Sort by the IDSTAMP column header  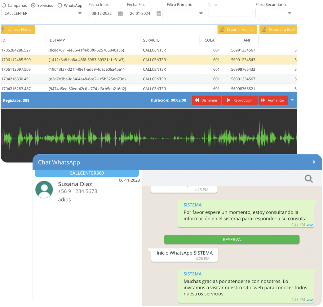point(57,40)
